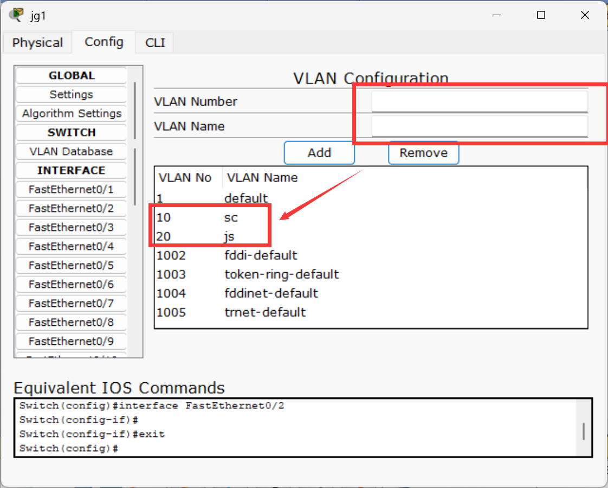Viewport: 608px width, 488px height.
Task: Open FastEthernet0/4 interface settings
Action: pyautogui.click(x=72, y=246)
